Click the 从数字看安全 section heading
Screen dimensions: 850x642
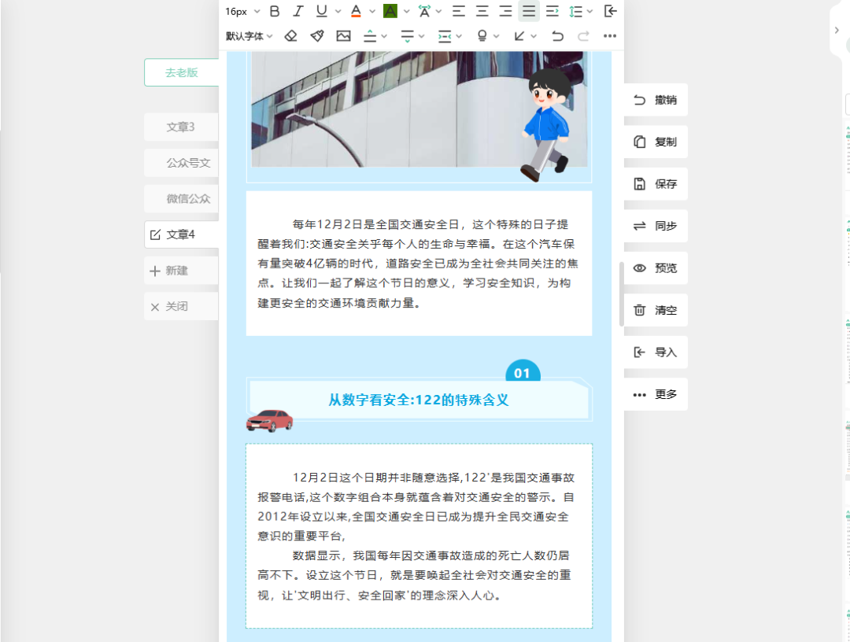(x=419, y=400)
